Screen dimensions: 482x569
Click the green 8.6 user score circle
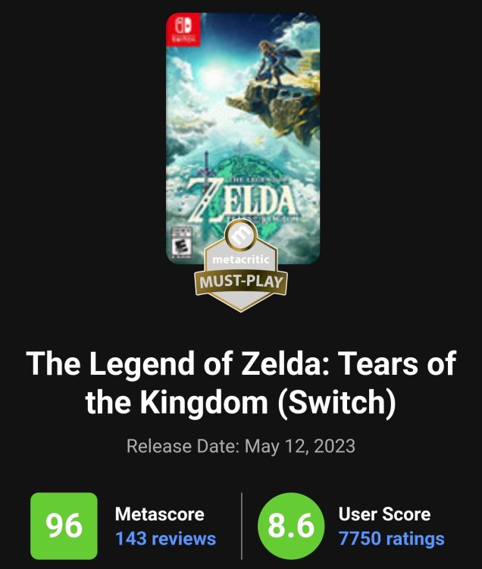pos(291,526)
